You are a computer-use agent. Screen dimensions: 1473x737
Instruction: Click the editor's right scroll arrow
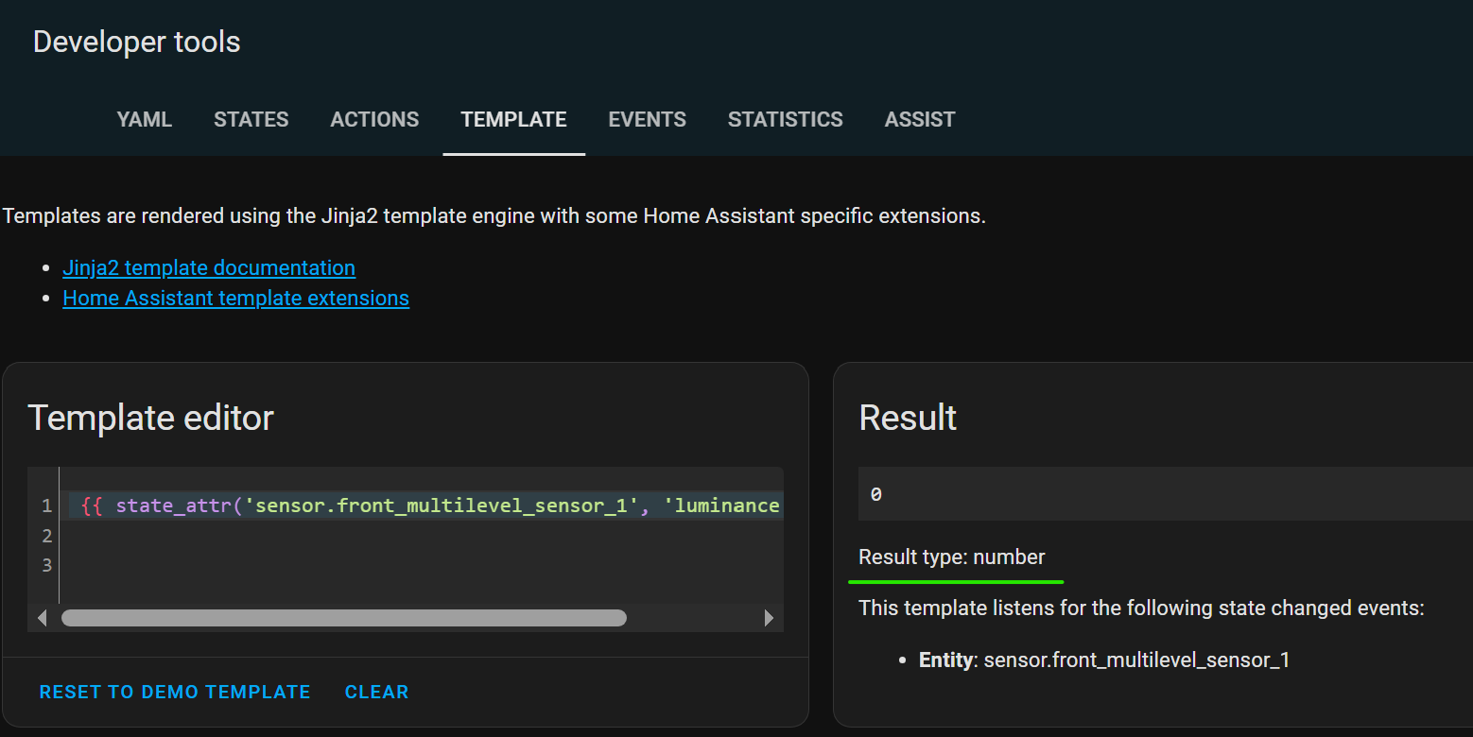[769, 618]
